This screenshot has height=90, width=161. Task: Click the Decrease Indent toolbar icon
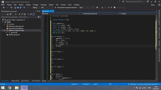108,7
